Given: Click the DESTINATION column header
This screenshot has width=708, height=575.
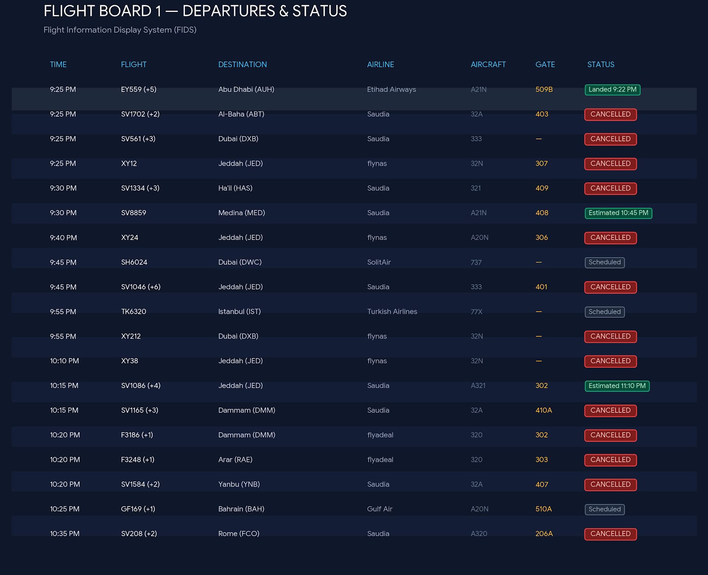Looking at the screenshot, I should tap(242, 65).
